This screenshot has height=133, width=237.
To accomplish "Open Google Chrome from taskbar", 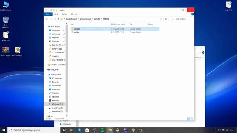I will tap(133, 130).
